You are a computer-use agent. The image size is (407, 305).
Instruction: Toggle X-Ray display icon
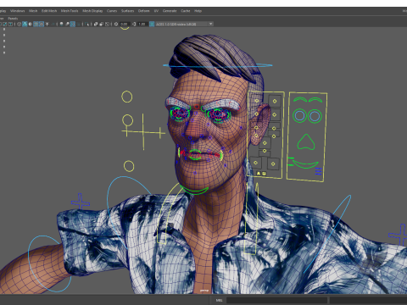point(96,24)
